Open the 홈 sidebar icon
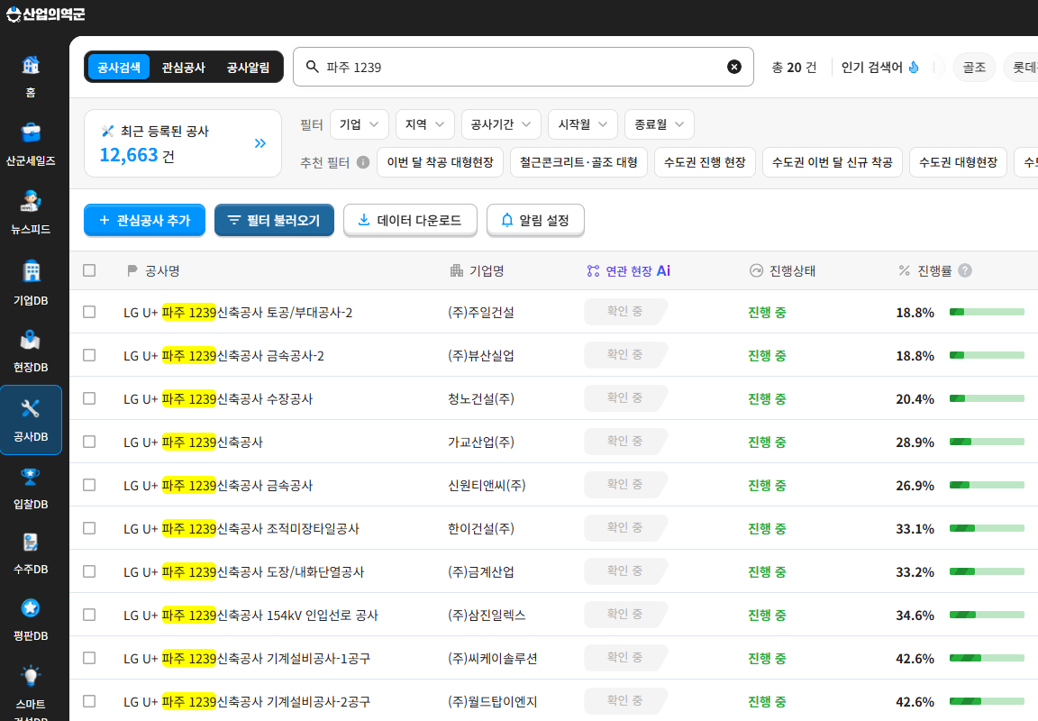The height and width of the screenshot is (721, 1038). 31,65
